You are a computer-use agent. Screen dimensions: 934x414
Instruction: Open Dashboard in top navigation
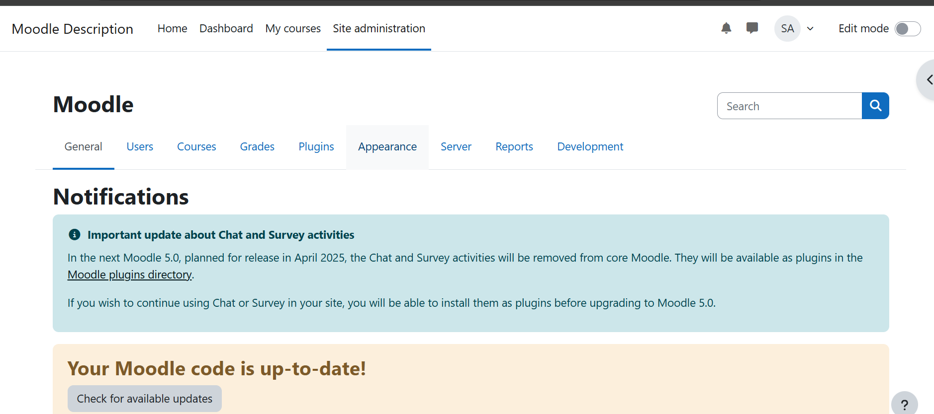point(226,28)
